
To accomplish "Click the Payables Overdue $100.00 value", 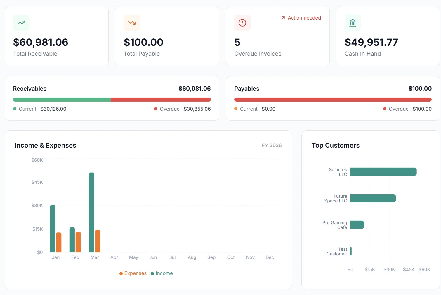I will pos(422,109).
